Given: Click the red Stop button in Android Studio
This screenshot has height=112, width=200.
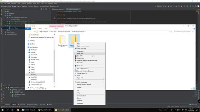Looking at the screenshot, I should [182, 6].
